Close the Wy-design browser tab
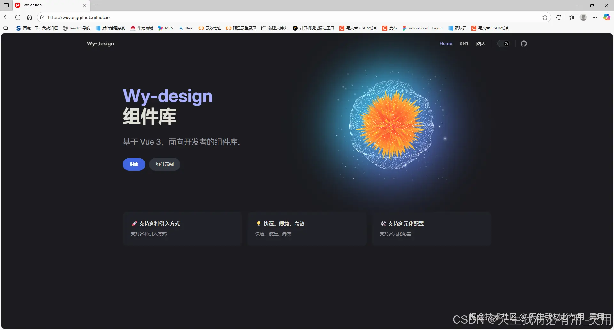 84,5
